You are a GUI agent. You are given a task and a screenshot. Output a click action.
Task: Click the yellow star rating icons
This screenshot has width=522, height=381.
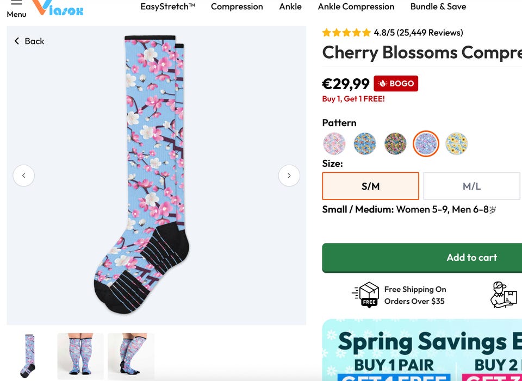[346, 33]
